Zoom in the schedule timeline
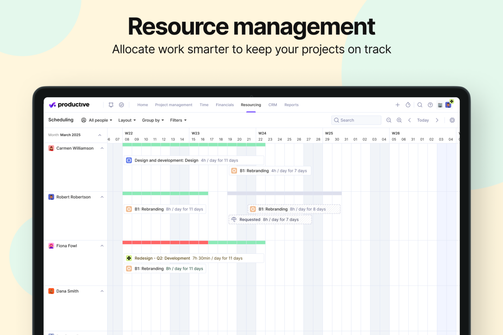The image size is (503, 335). pyautogui.click(x=399, y=120)
